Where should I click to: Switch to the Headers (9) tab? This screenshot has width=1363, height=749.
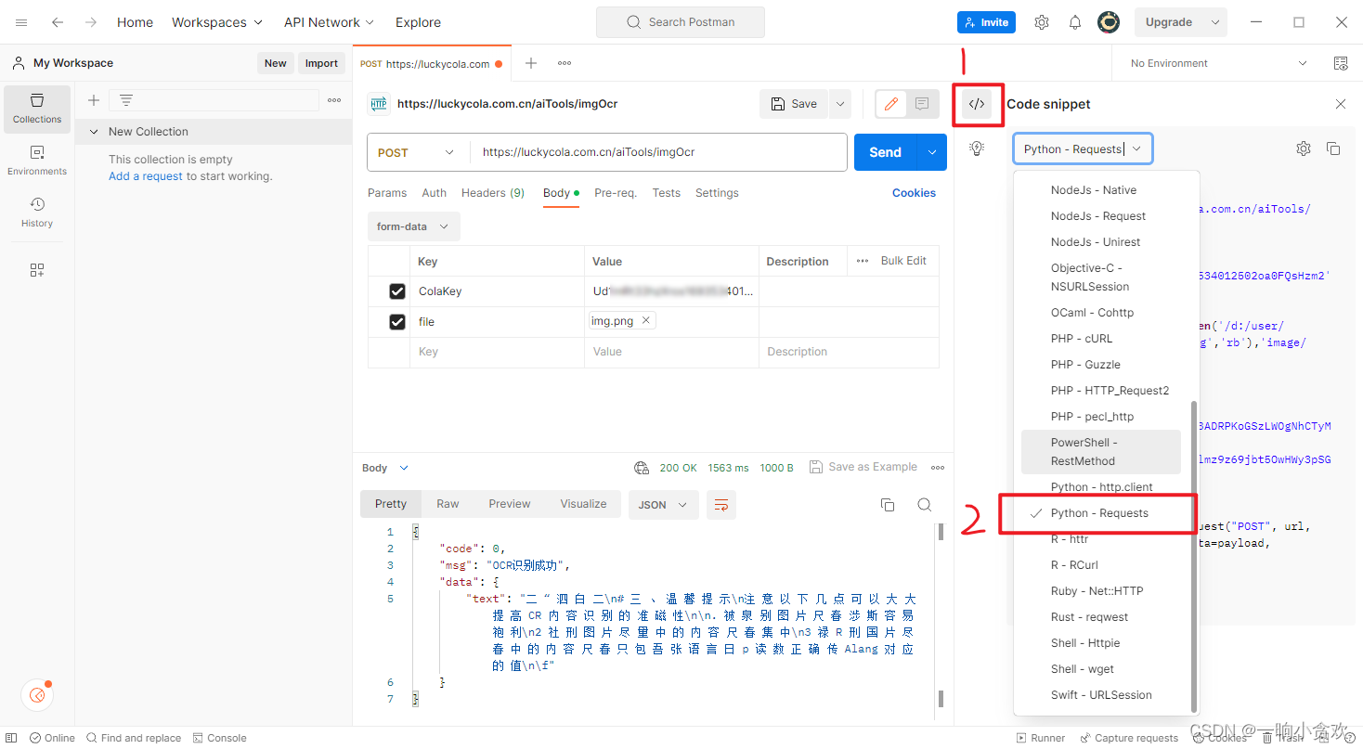[x=493, y=193]
